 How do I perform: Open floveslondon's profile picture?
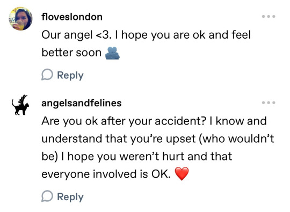click(20, 18)
